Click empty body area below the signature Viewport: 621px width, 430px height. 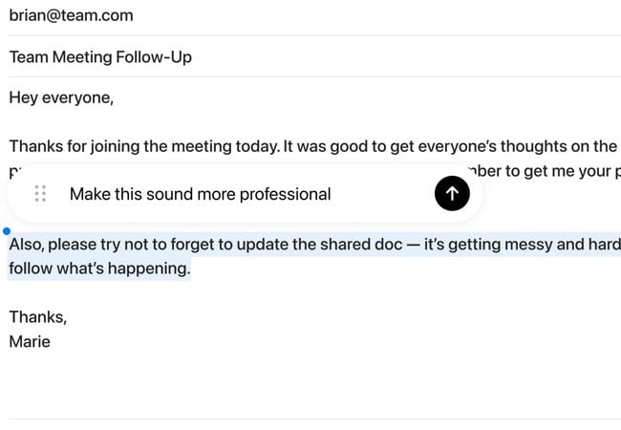(x=287, y=382)
